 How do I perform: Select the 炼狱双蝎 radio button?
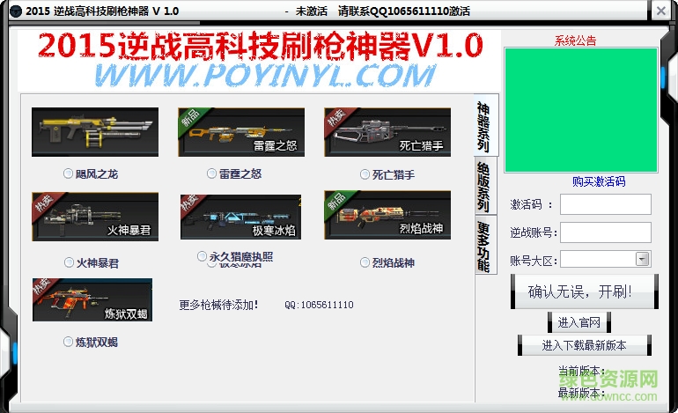(68, 342)
